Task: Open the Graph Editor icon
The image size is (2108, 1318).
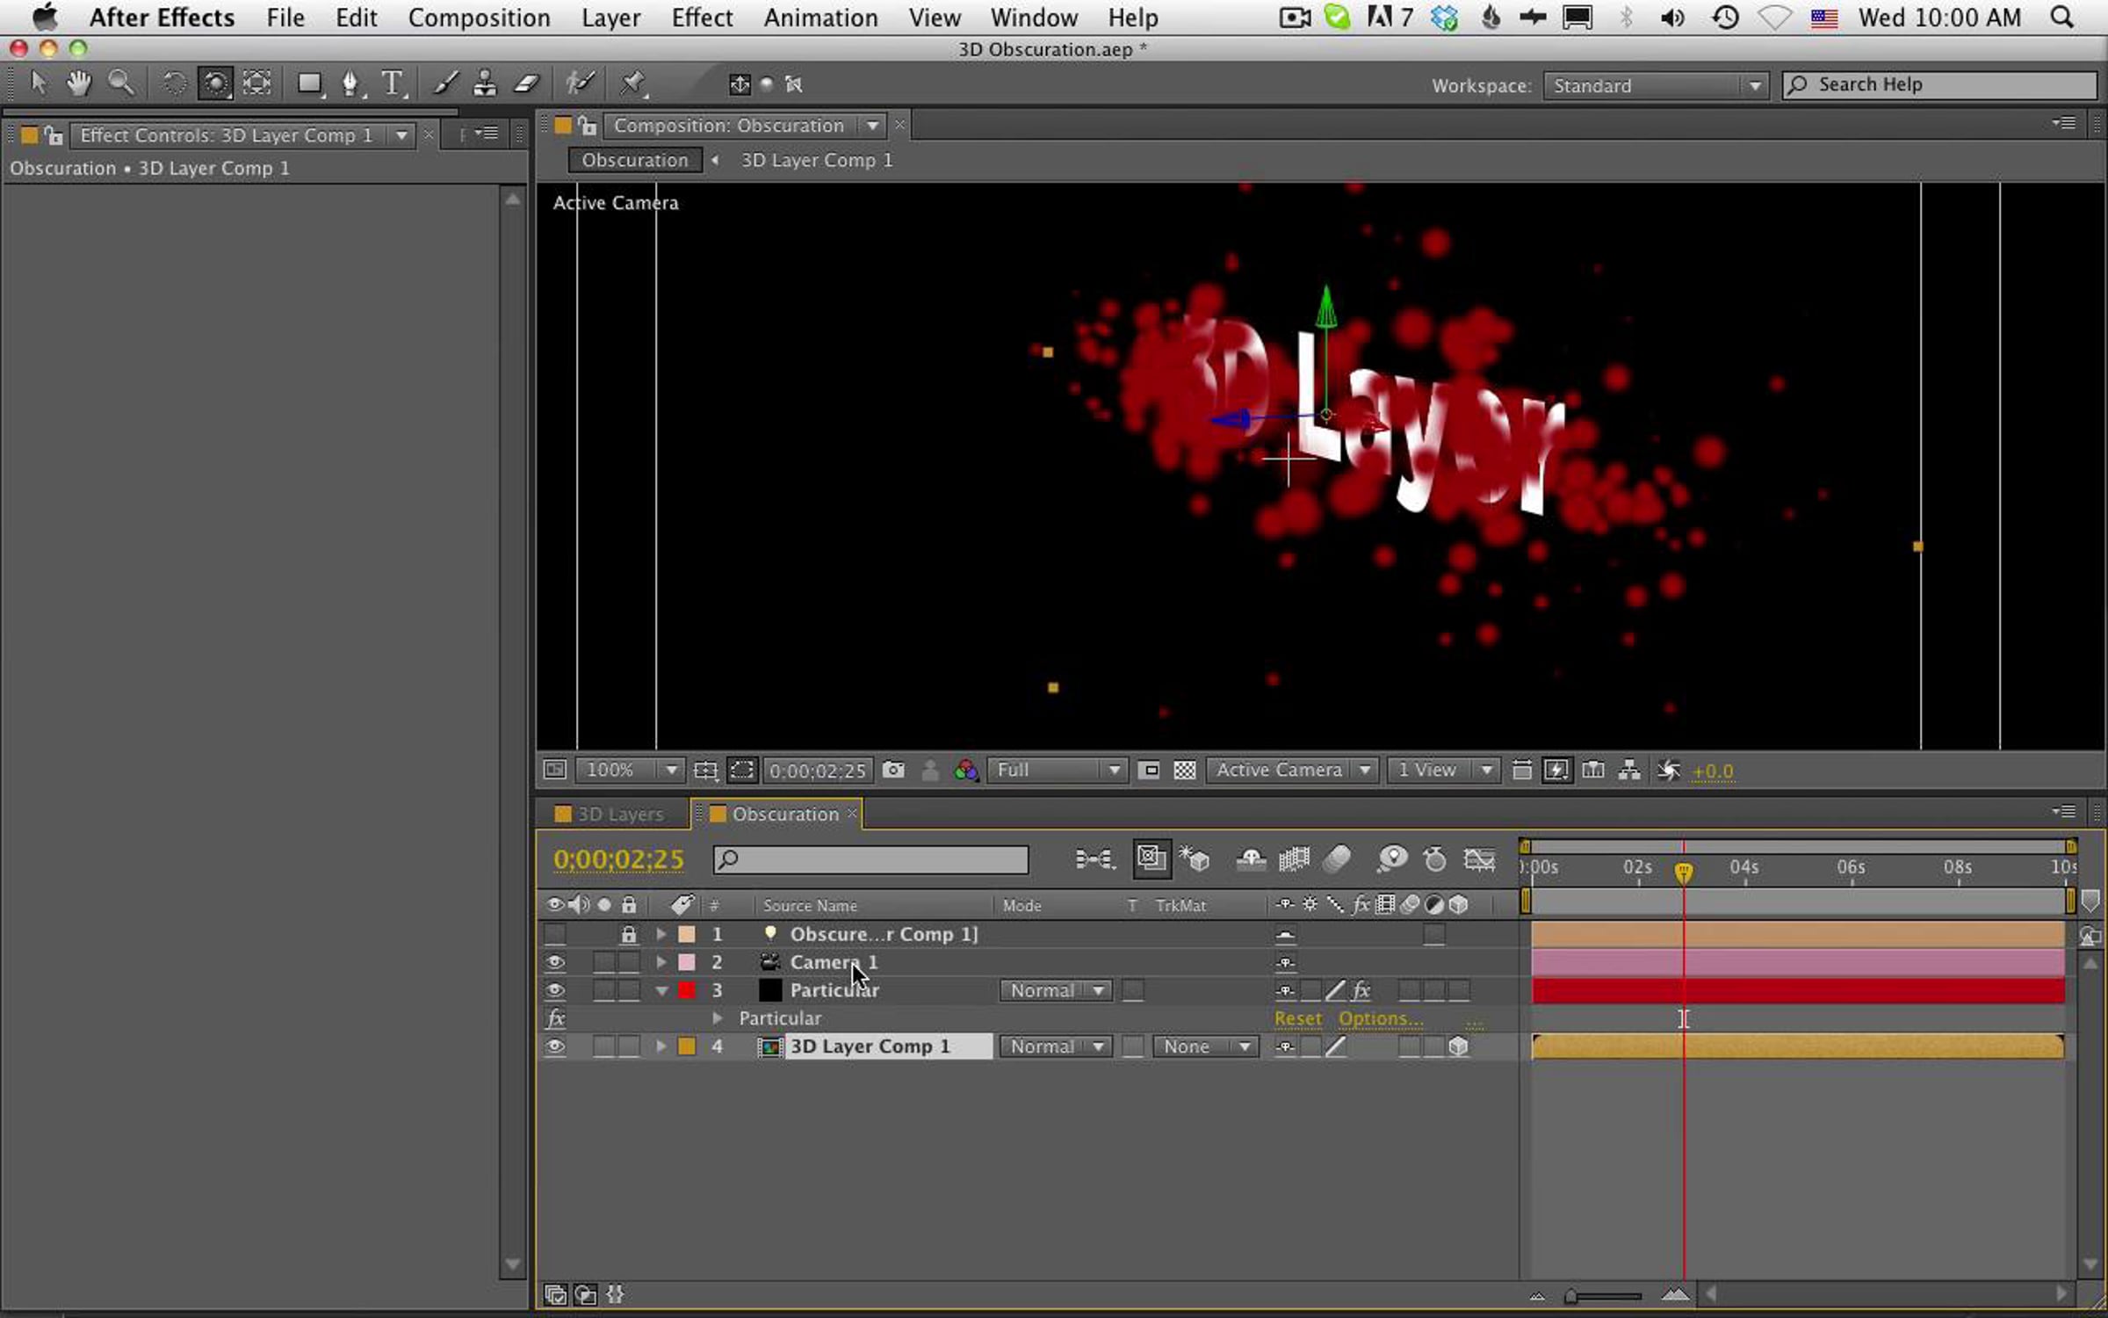Action: click(x=1480, y=858)
